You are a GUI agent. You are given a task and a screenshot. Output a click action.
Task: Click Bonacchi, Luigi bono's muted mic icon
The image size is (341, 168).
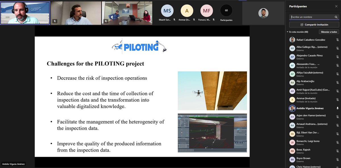click(x=337, y=142)
